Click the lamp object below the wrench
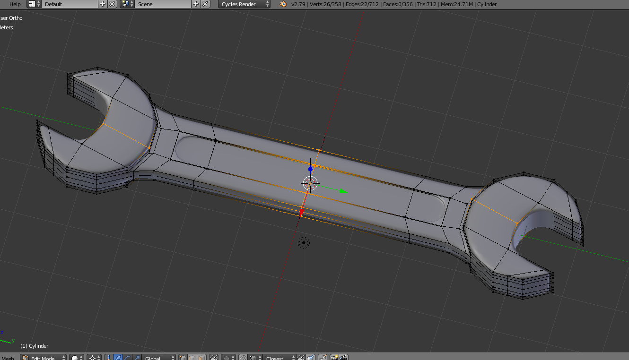The width and height of the screenshot is (629, 360). pyautogui.click(x=304, y=243)
